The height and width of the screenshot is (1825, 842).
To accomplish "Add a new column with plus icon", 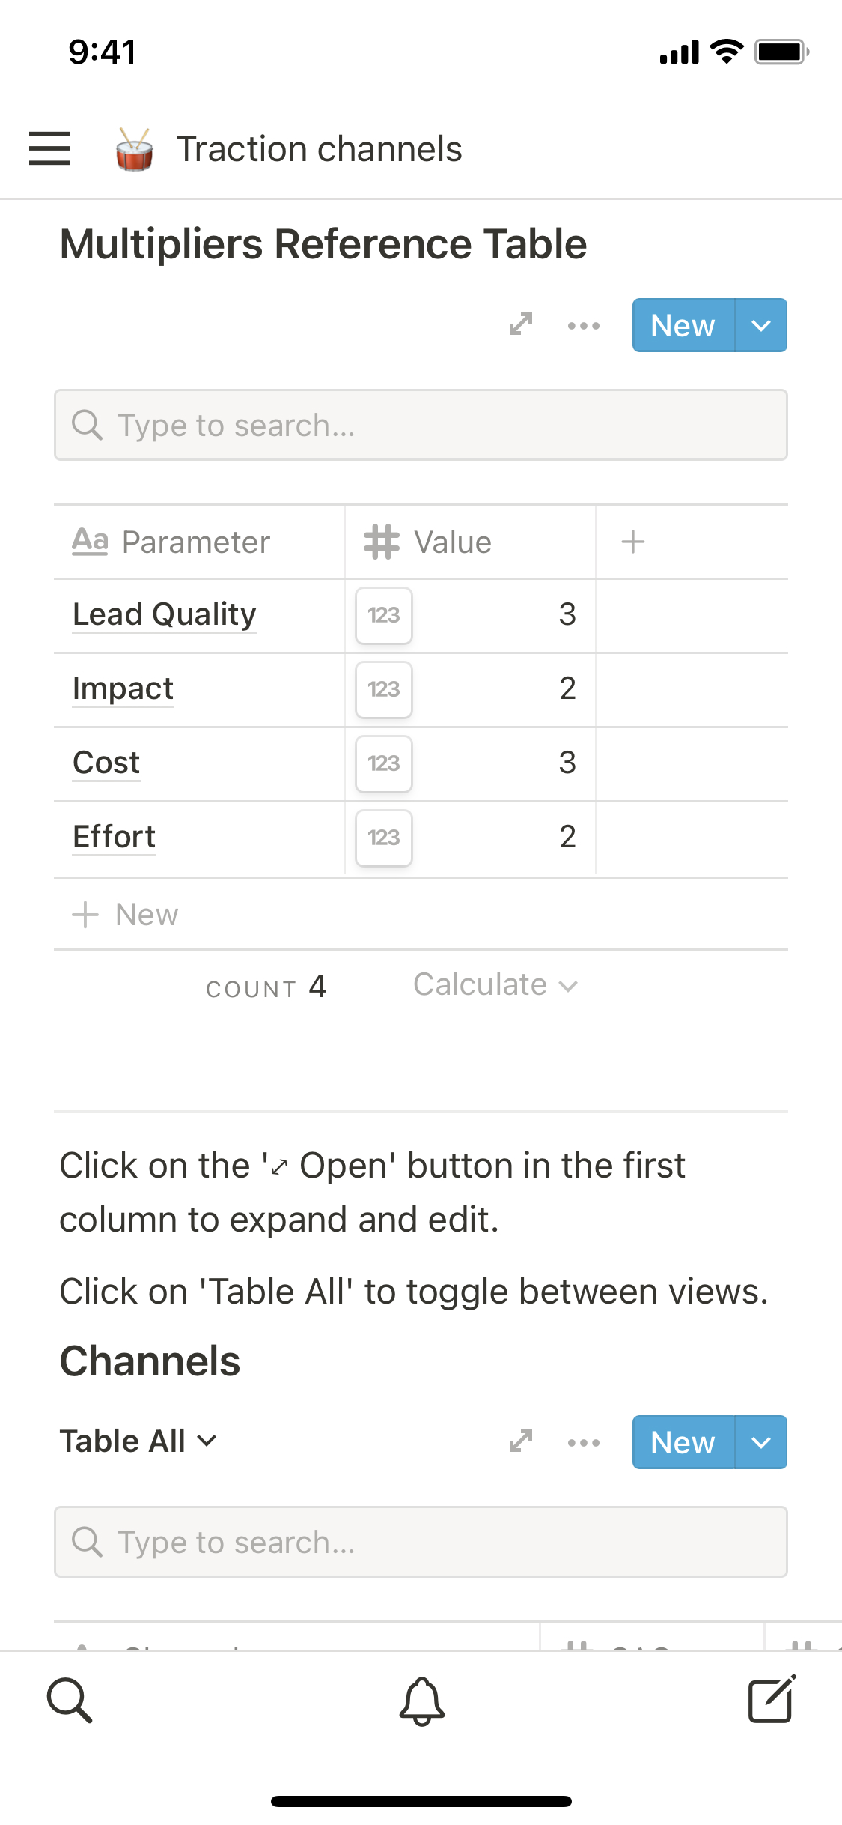I will coord(633,542).
